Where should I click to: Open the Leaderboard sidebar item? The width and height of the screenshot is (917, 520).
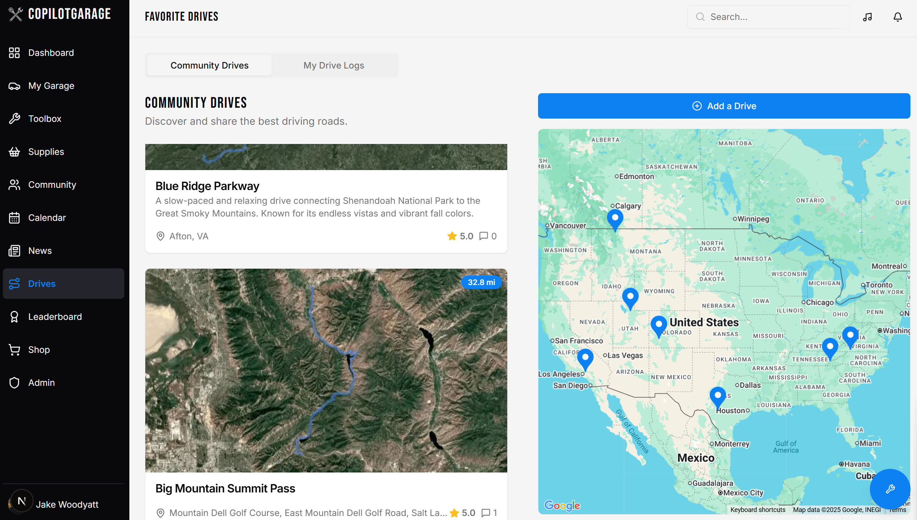[x=55, y=317]
